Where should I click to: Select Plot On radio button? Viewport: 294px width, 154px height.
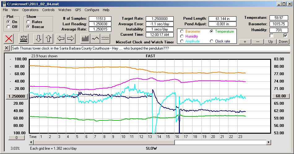8,22
